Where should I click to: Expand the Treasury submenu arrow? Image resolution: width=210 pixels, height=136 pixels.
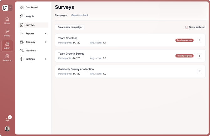46,42
